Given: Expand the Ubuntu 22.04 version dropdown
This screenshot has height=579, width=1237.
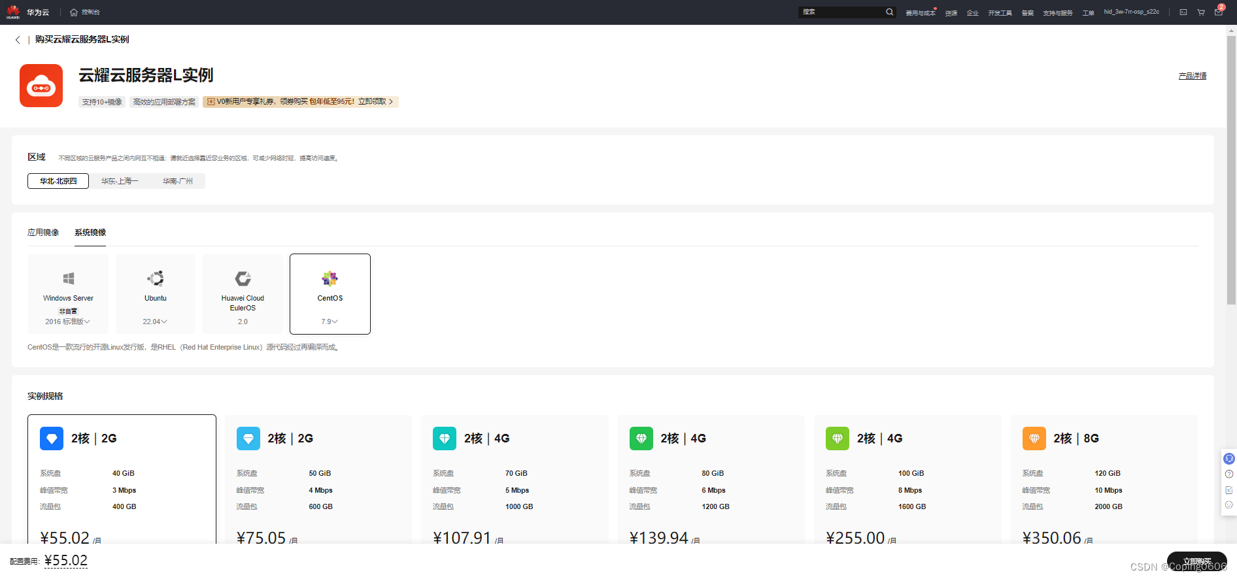Looking at the screenshot, I should click(x=156, y=322).
